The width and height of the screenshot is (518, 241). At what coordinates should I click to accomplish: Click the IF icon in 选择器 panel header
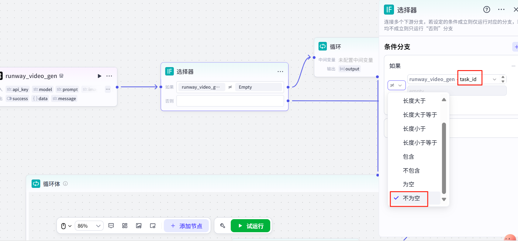pos(389,10)
